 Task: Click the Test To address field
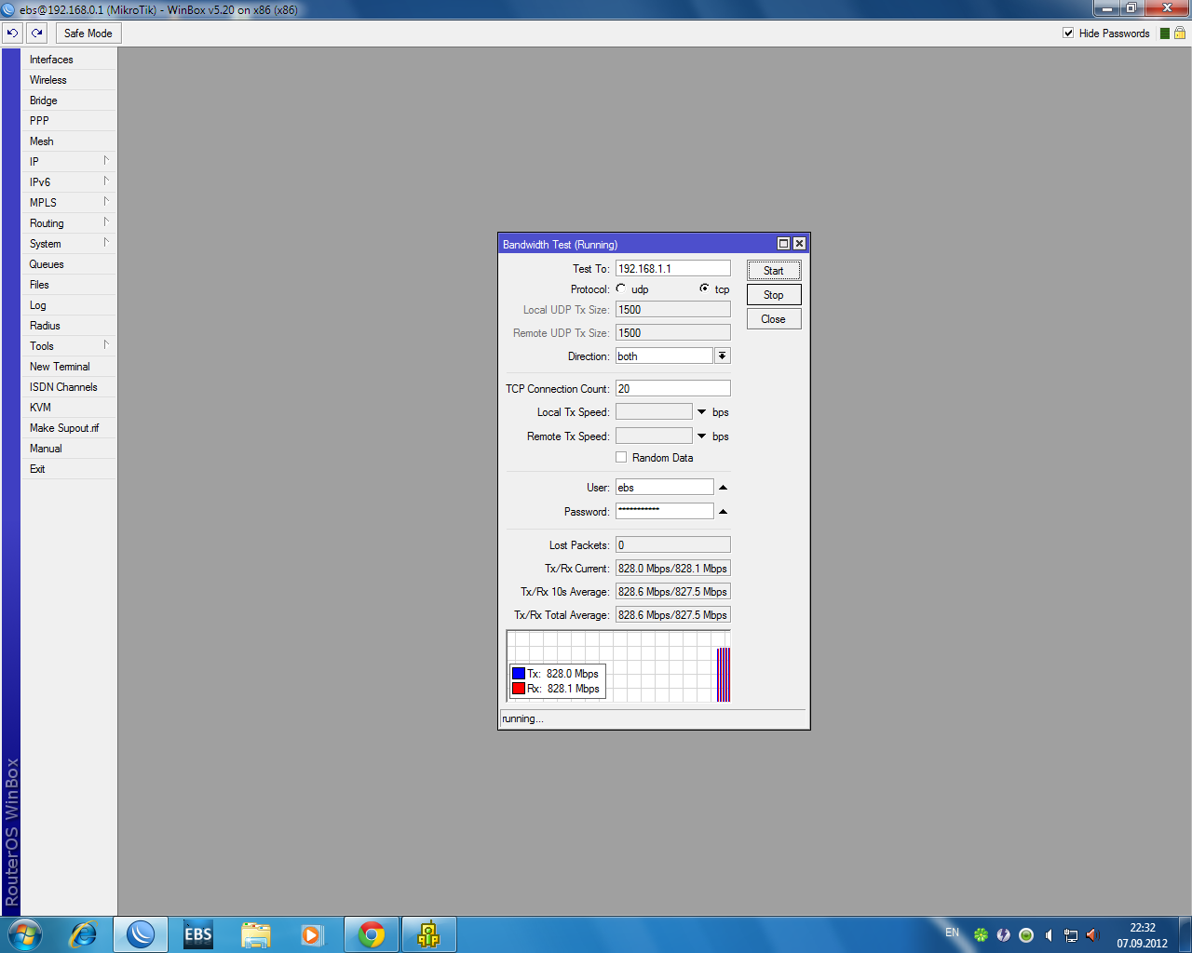coord(673,268)
